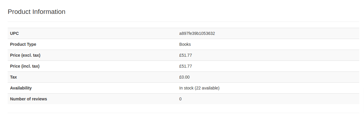Click the word 'Product' in the heading
This screenshot has height=119, width=364.
point(19,12)
